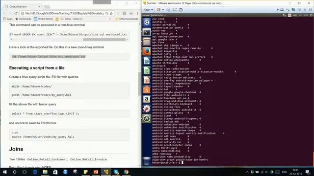Expand the bookmarks bar overflow chevron
The width and height of the screenshot is (314, 176).
[x=110, y=19]
